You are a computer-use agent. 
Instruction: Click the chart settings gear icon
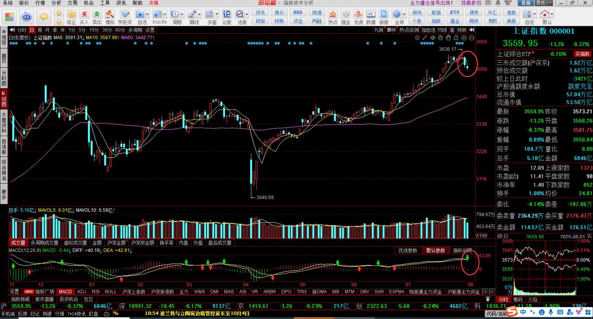tap(417, 38)
